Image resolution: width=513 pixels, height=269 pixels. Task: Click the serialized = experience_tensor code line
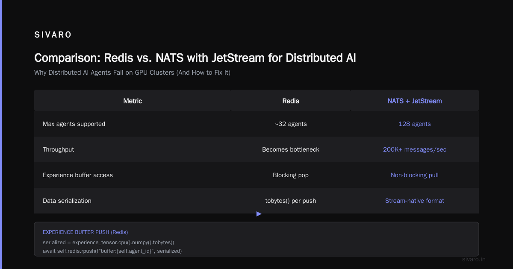tap(109, 242)
